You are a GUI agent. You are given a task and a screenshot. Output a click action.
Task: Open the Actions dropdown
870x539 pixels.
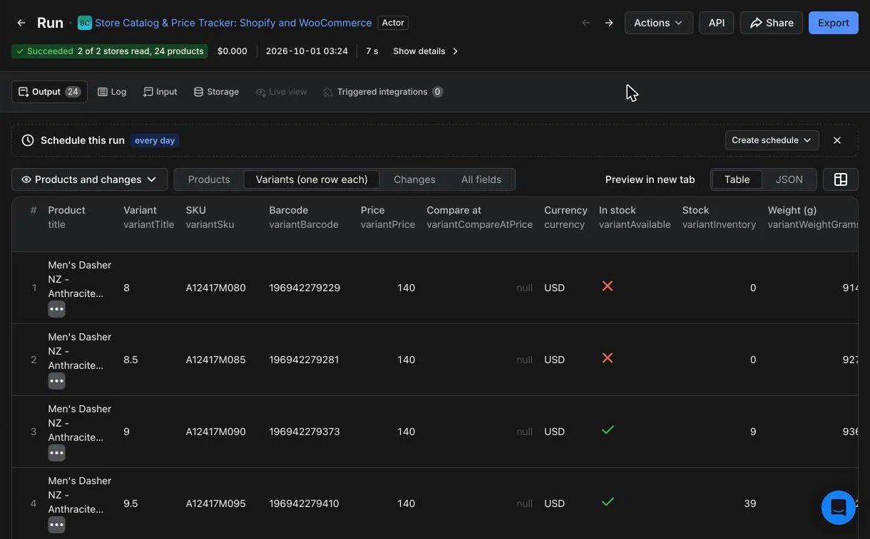pos(659,23)
